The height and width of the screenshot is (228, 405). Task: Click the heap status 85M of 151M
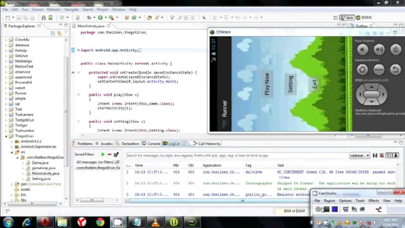point(294,211)
